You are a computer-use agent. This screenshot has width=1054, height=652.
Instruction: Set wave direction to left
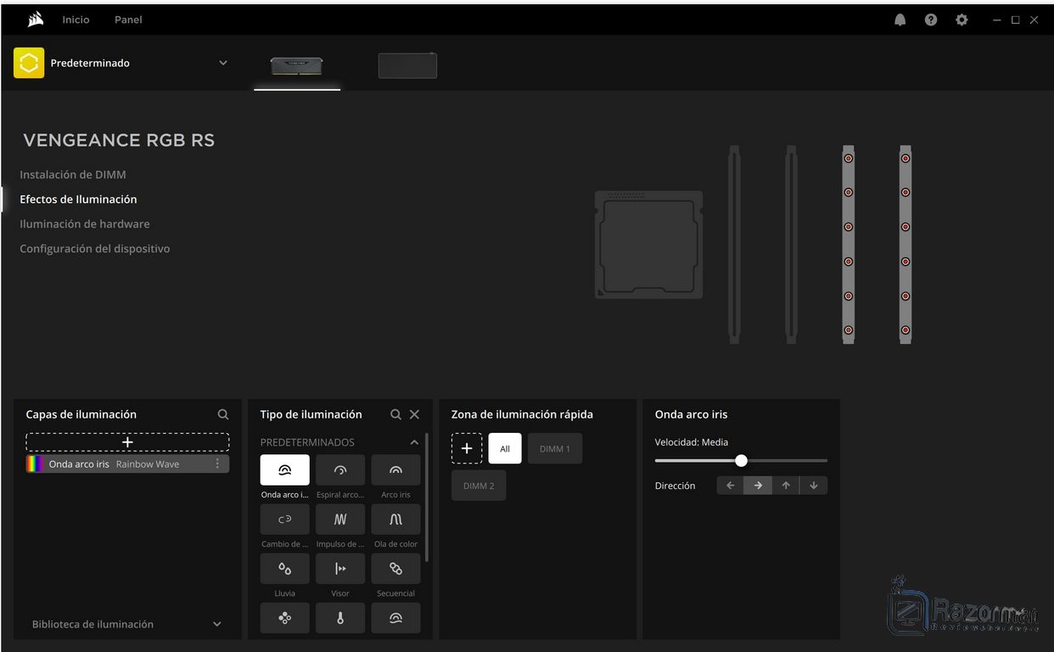click(x=731, y=486)
